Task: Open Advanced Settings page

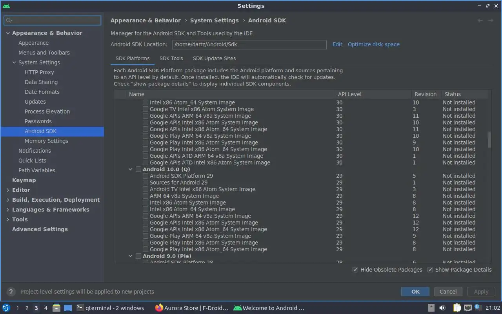Action: point(40,229)
